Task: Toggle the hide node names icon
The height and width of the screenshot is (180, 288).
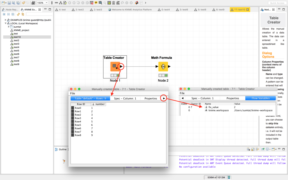Action: click(118, 3)
